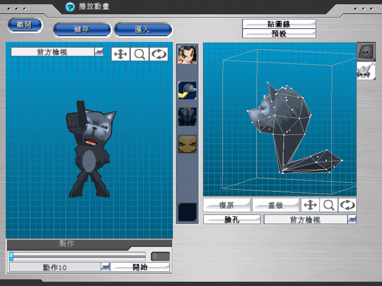
Task: Open the 動作10 animation dropdown
Action: click(105, 267)
